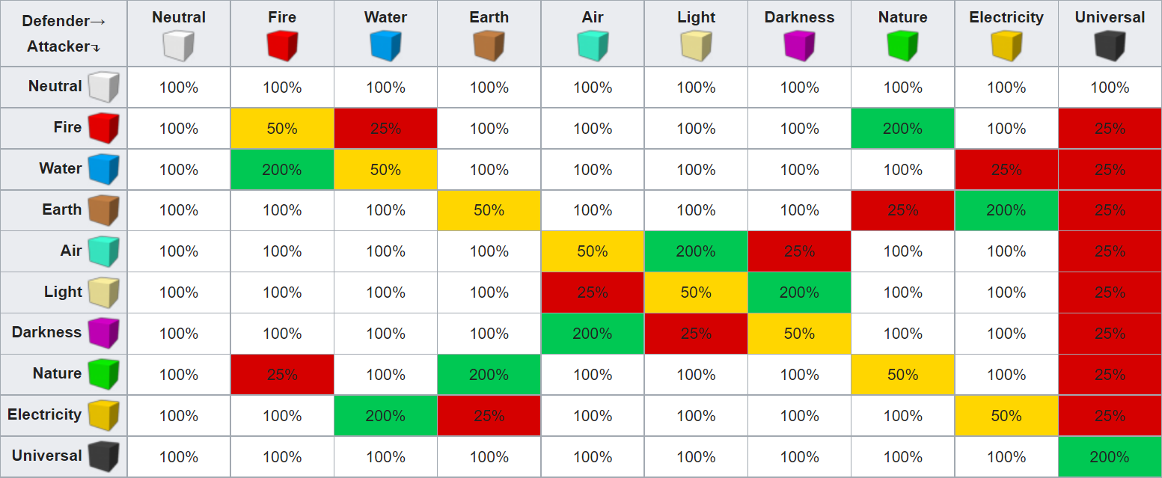The image size is (1162, 478).
Task: Click the dark Universal cube in the top header row
Action: click(1110, 46)
